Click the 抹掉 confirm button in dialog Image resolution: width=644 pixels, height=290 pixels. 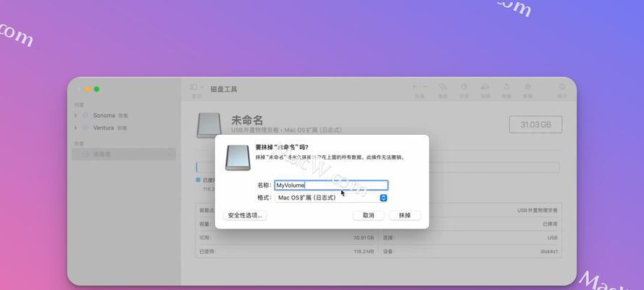click(404, 215)
